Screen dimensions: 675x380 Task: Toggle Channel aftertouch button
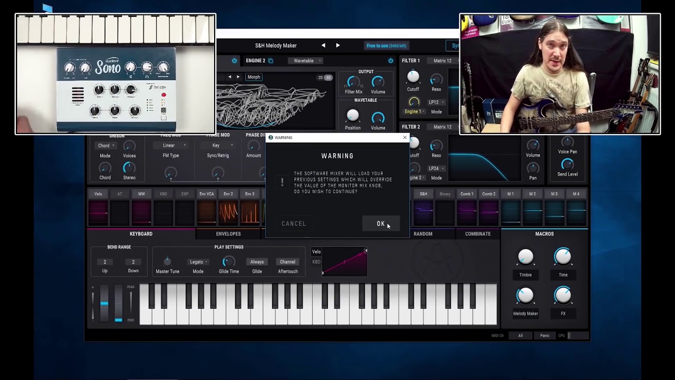[x=287, y=262]
